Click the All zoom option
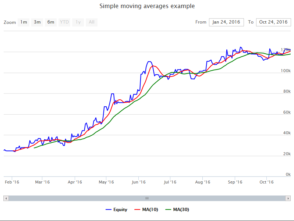The image size is (294, 221). (92, 22)
